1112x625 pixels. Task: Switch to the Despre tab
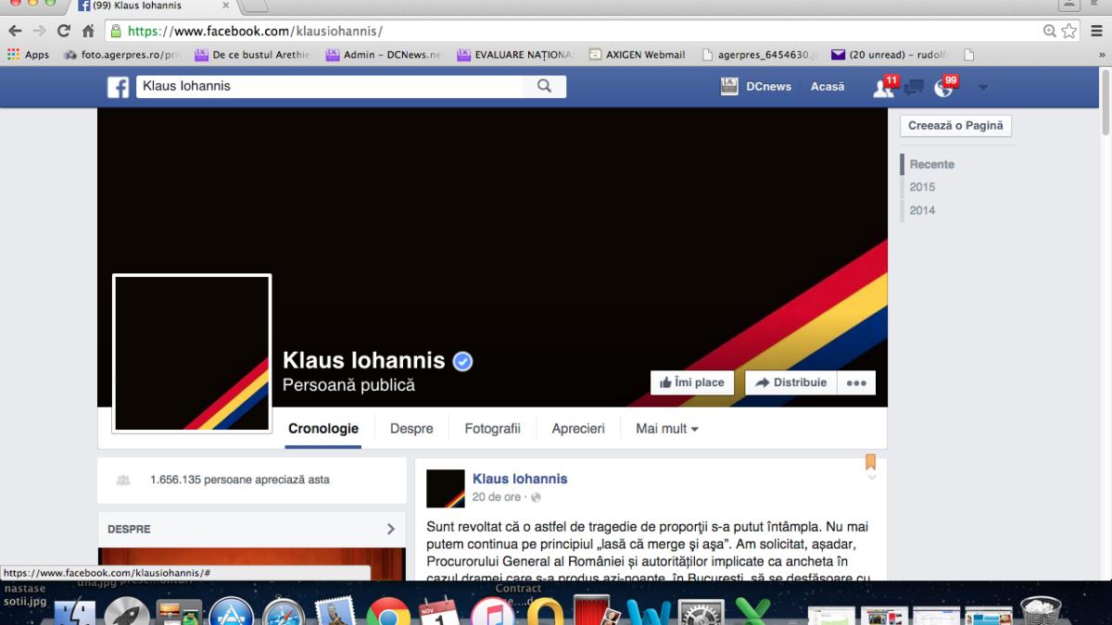point(411,429)
